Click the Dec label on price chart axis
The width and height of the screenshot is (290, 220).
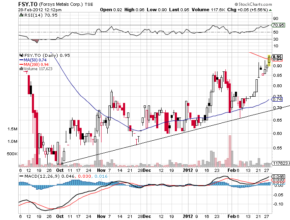[147, 170]
